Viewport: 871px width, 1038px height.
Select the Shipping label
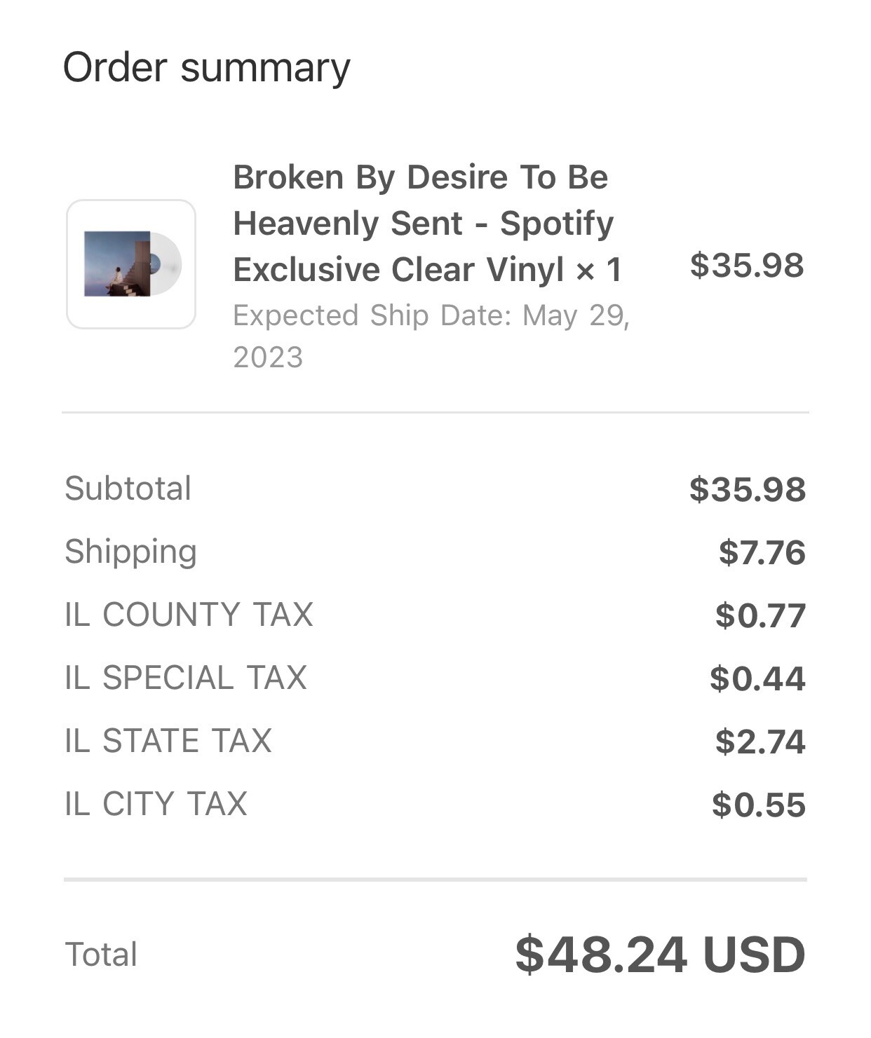130,552
